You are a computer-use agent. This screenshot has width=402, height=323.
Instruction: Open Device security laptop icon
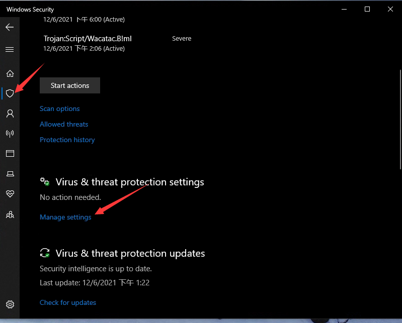pyautogui.click(x=10, y=174)
